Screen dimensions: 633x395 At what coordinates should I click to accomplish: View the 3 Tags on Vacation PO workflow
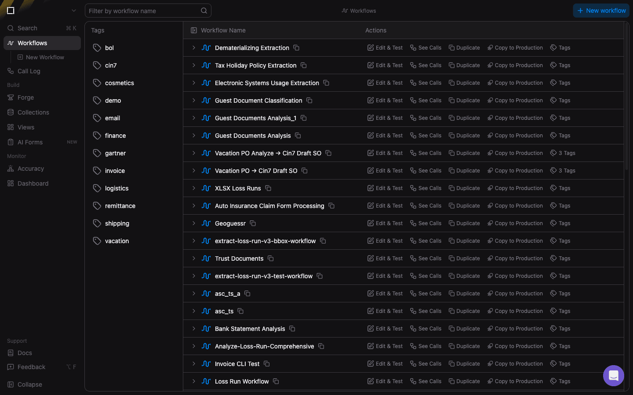click(563, 170)
